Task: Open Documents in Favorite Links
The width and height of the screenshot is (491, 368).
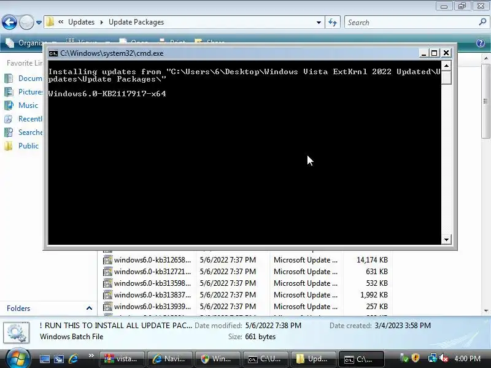Action: (x=30, y=79)
